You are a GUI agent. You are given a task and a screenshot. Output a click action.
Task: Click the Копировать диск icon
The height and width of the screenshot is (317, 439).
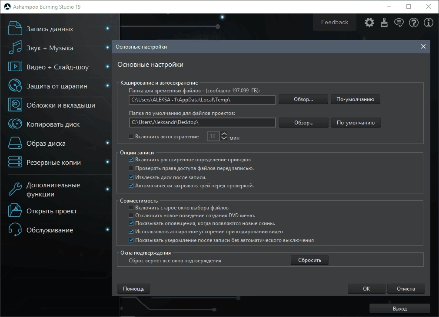(15, 124)
